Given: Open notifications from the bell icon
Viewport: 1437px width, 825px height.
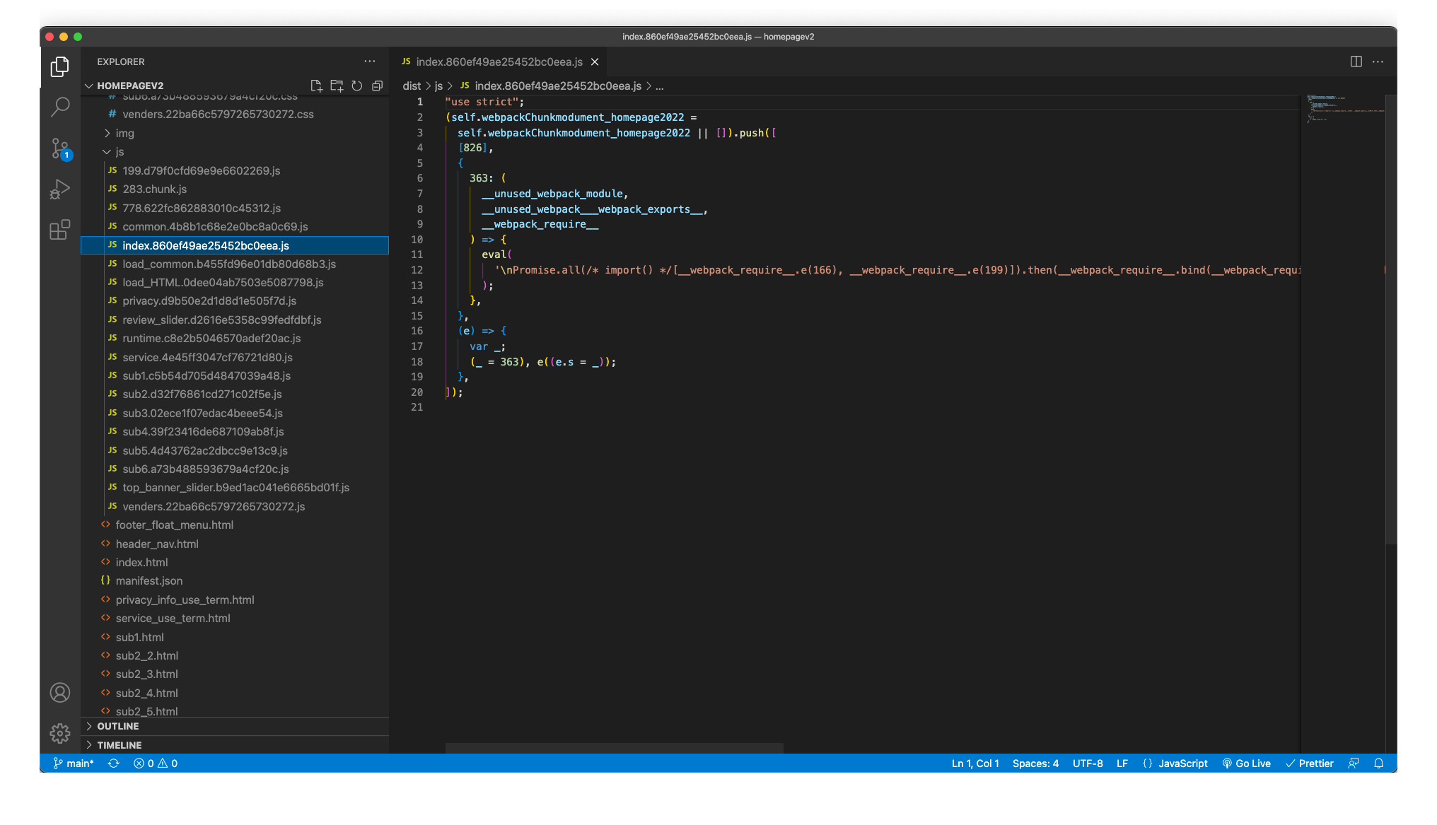Looking at the screenshot, I should point(1379,763).
